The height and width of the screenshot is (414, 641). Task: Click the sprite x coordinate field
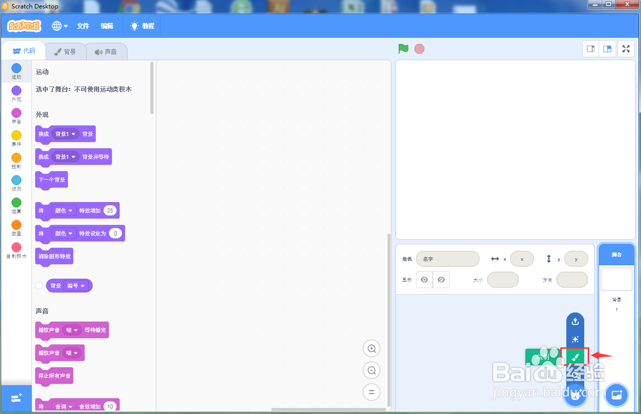(x=522, y=259)
